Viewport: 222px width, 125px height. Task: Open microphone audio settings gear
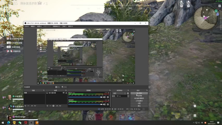click(108, 97)
